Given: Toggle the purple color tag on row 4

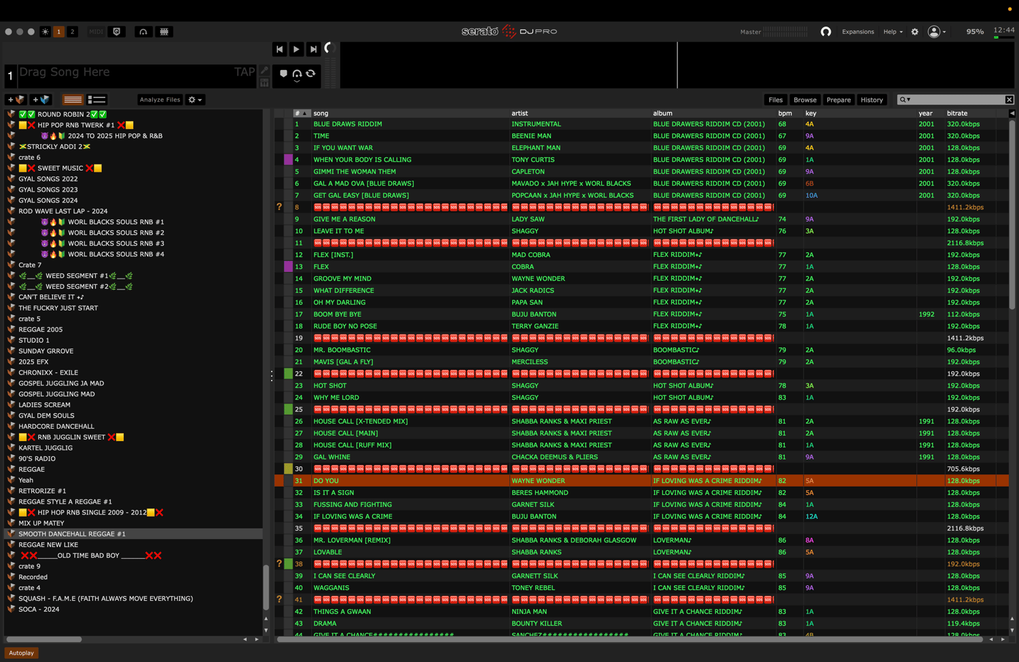Looking at the screenshot, I should pos(288,160).
